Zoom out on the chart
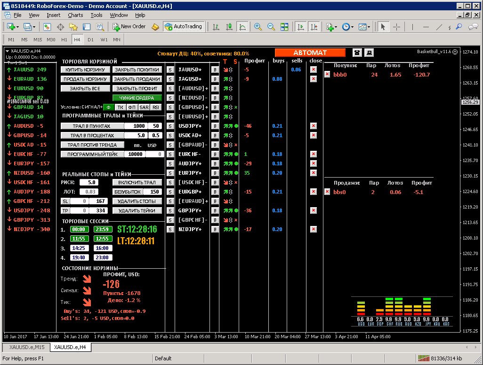This screenshot has width=483, height=365. 270,27
